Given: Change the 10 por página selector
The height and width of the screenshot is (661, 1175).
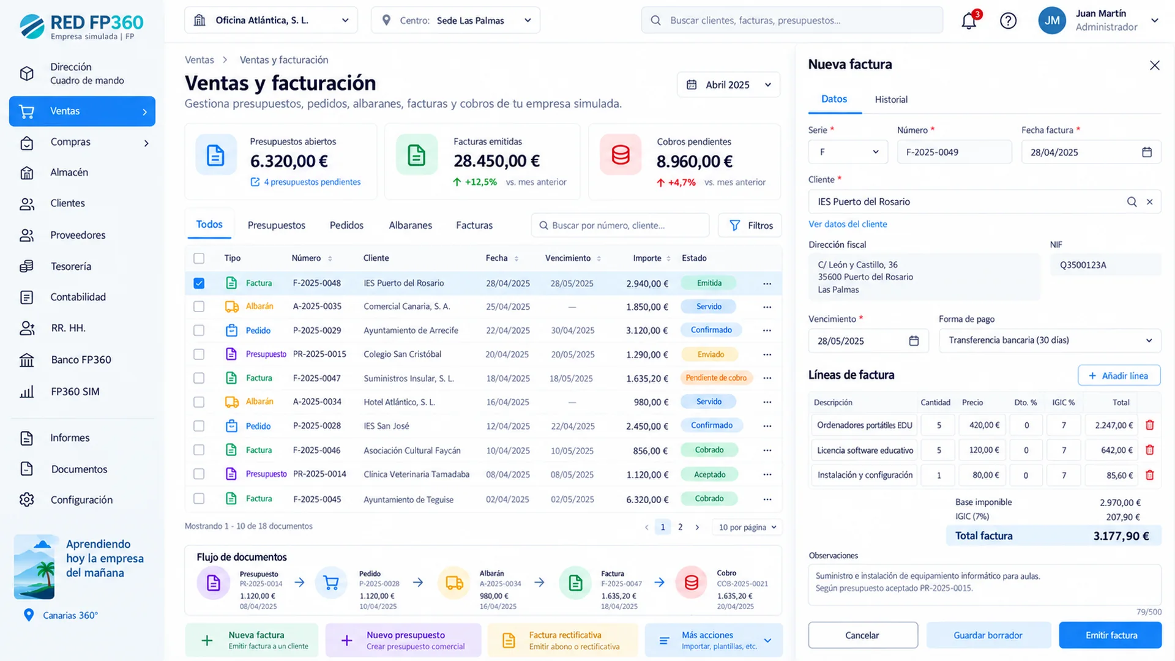Looking at the screenshot, I should [x=747, y=527].
